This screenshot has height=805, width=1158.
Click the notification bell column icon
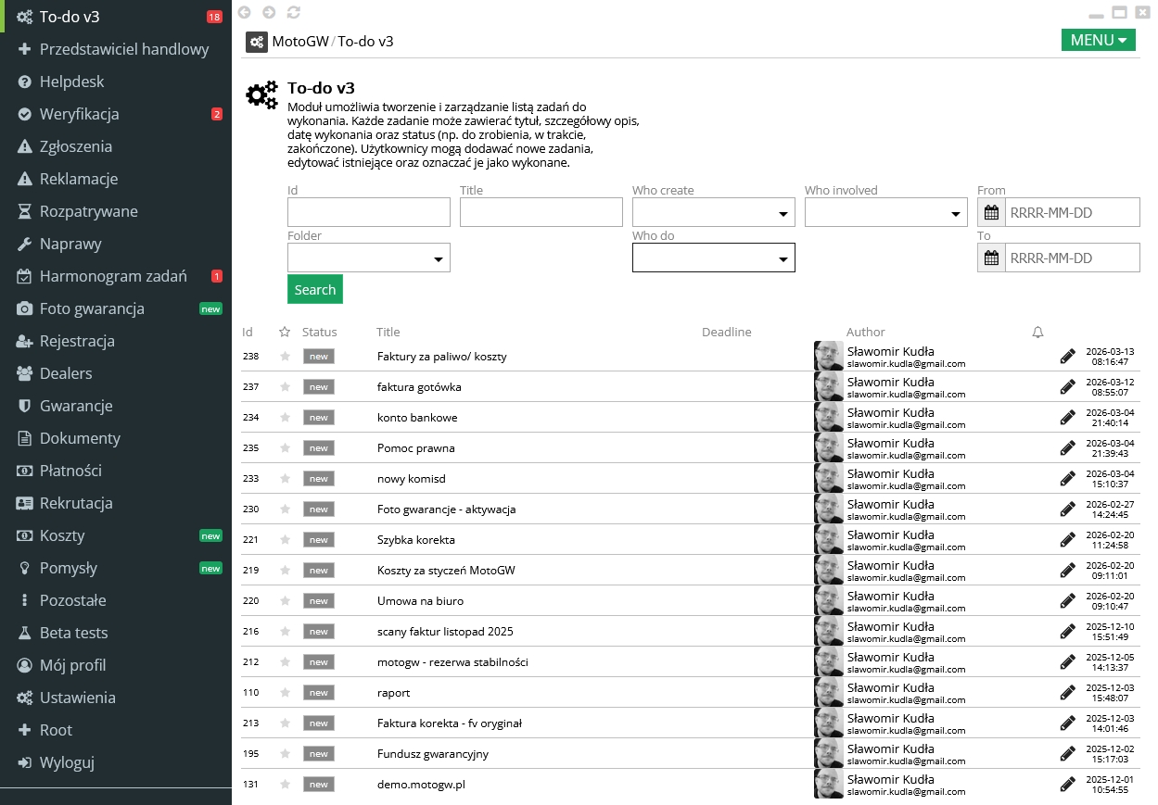point(1037,332)
